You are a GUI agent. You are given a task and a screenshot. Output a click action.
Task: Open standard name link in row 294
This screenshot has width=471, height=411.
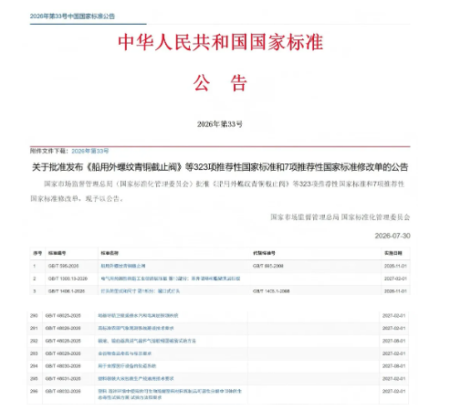(127, 366)
